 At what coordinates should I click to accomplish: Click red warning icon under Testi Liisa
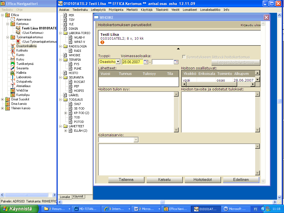pyautogui.click(x=102, y=42)
